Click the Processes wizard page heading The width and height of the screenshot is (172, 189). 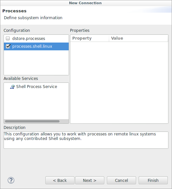(14, 11)
